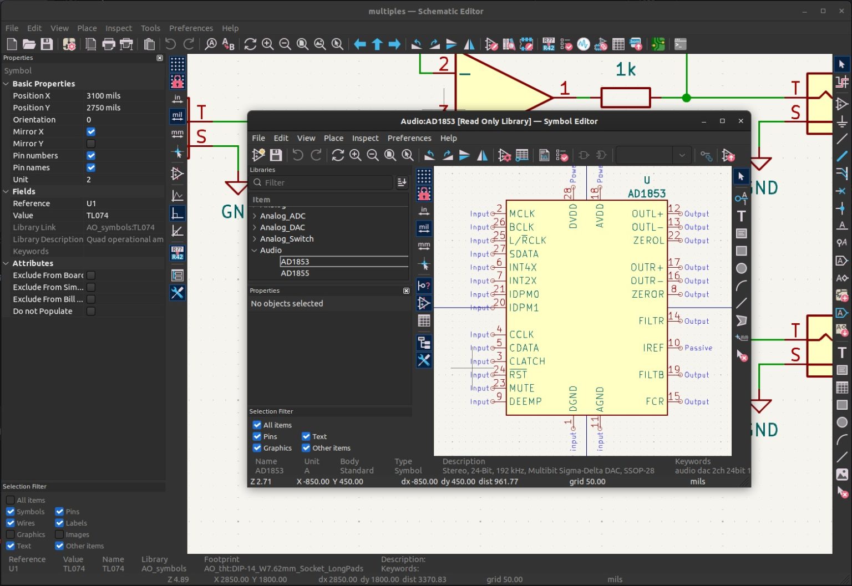The height and width of the screenshot is (586, 852).
Task: Open the Inspect menu in the Schematic Editor
Action: pyautogui.click(x=118, y=28)
